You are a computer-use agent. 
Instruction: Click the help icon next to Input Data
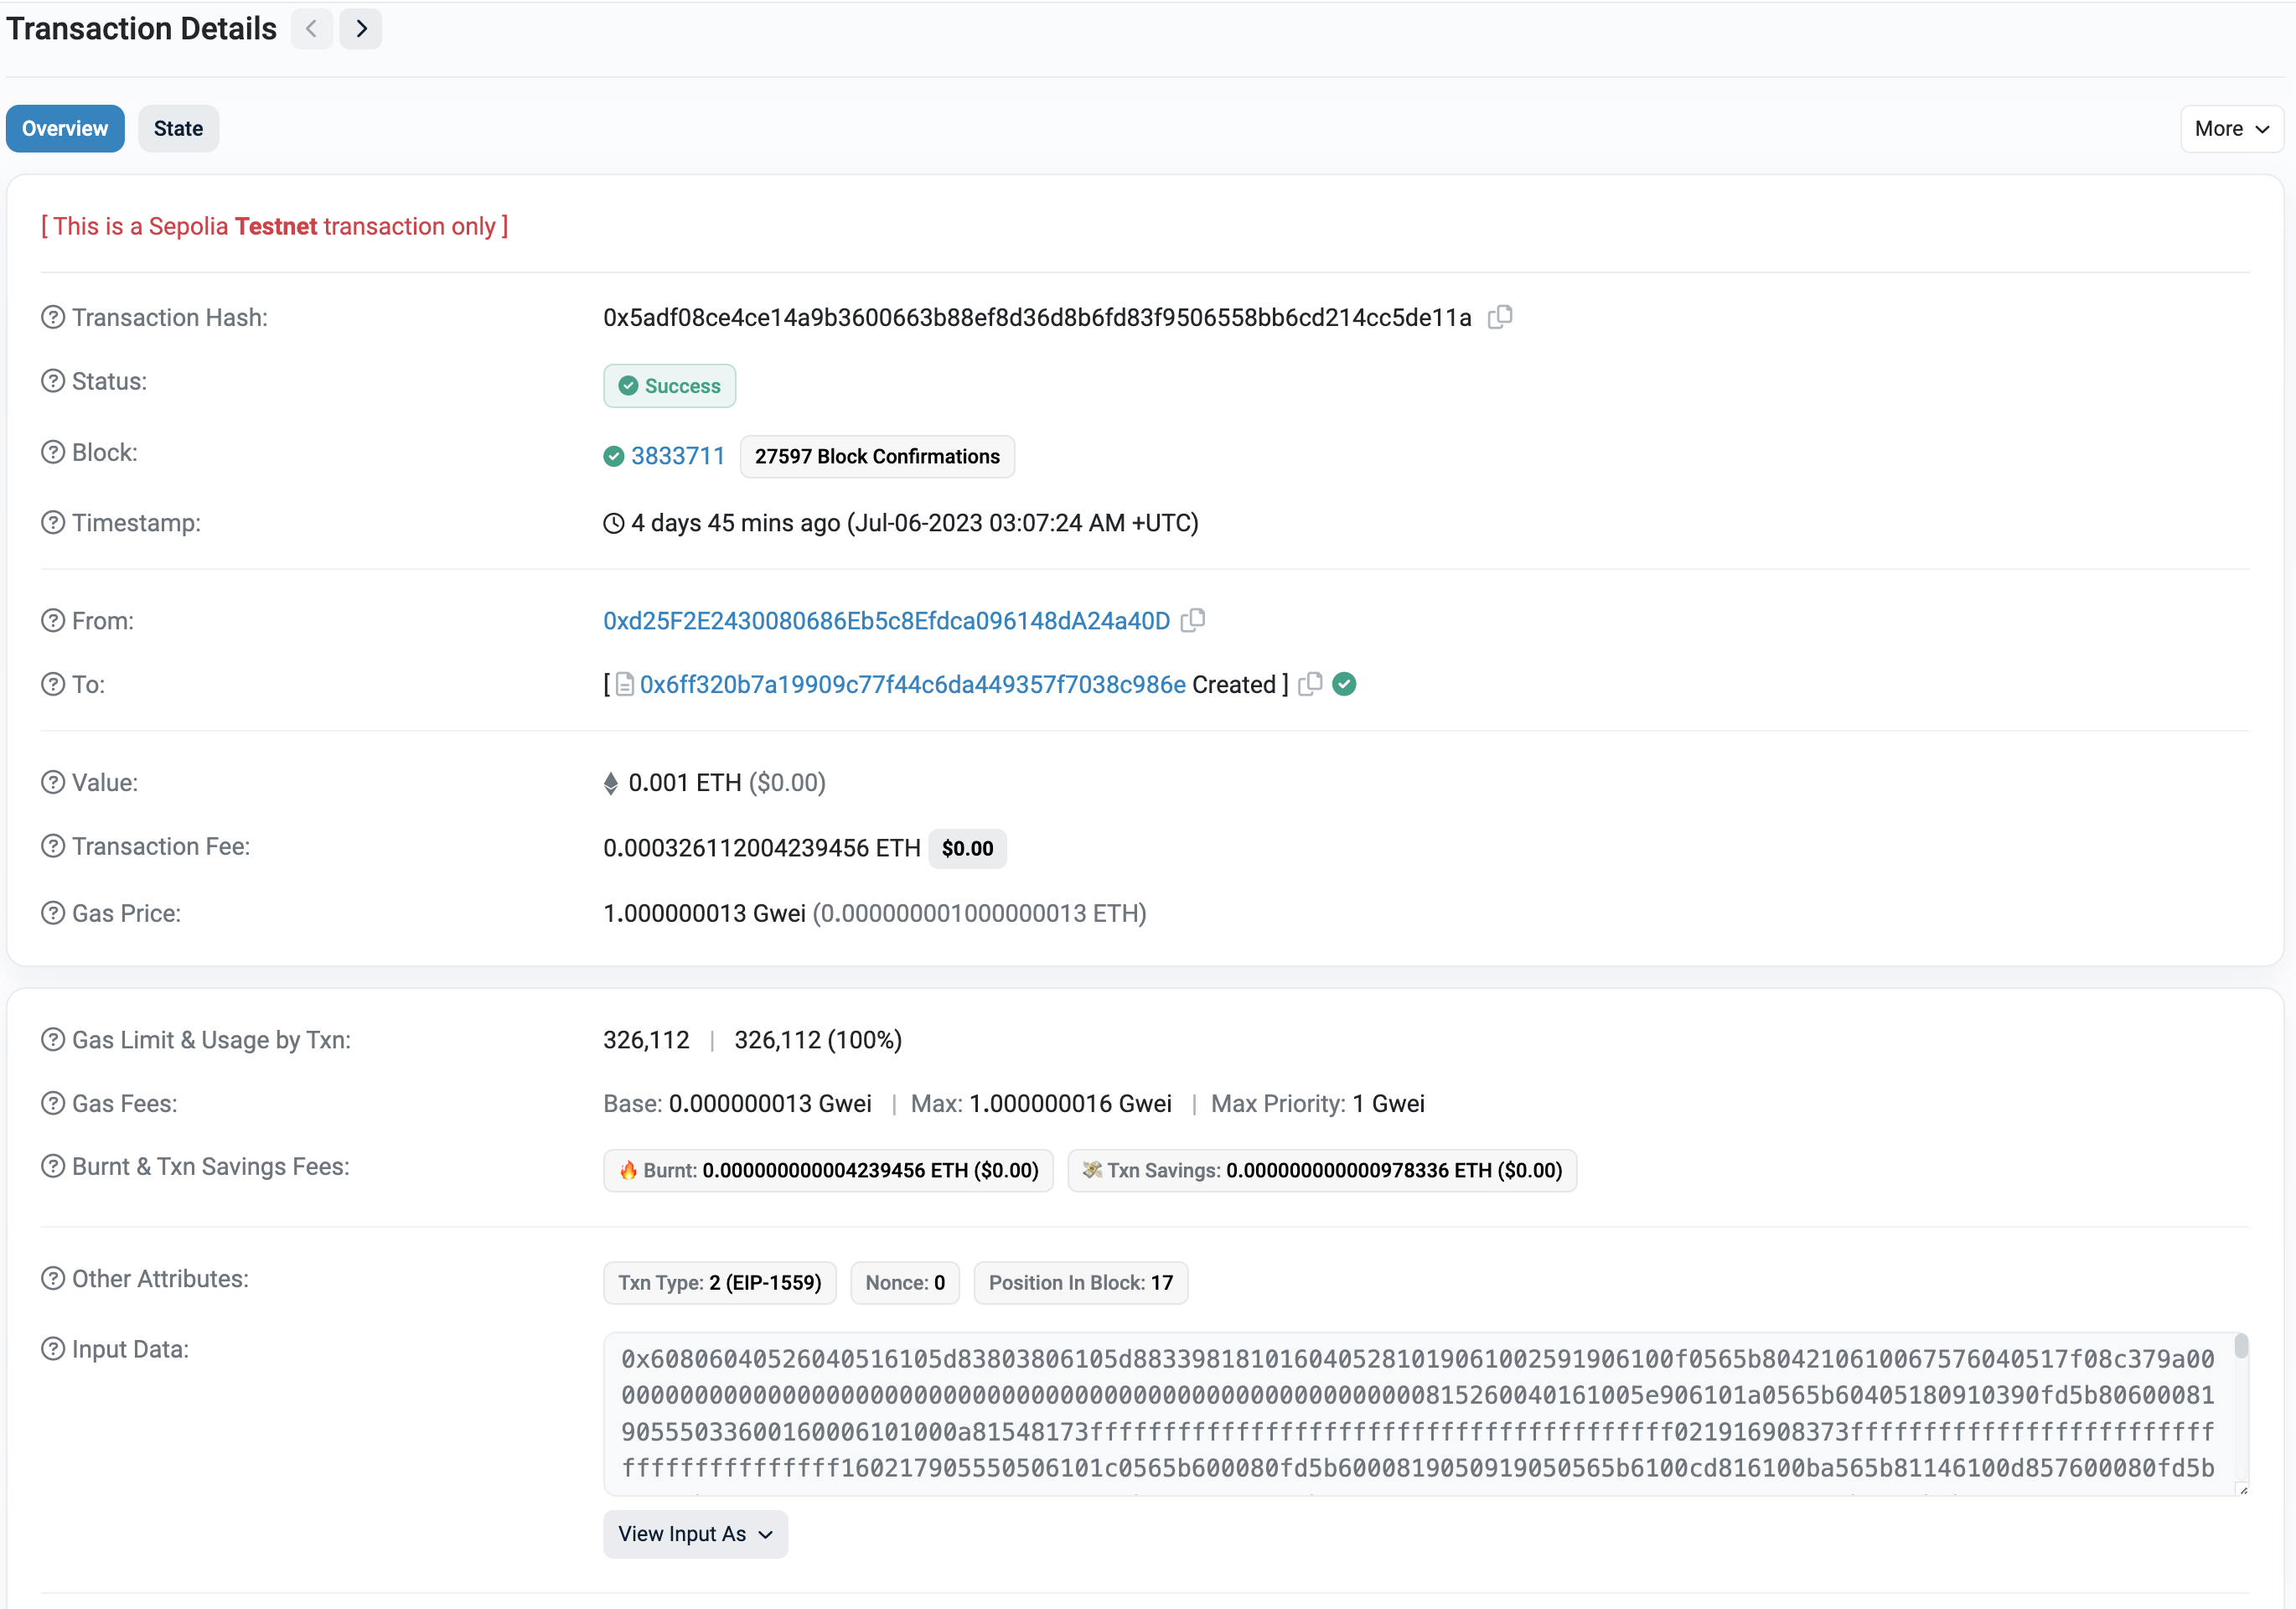pyautogui.click(x=52, y=1348)
